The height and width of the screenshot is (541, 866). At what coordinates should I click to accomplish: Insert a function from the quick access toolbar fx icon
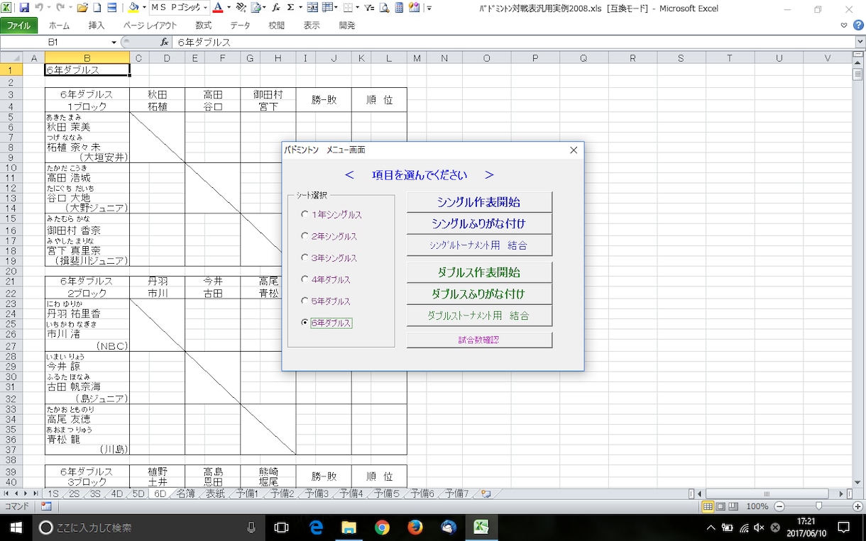coord(275,9)
